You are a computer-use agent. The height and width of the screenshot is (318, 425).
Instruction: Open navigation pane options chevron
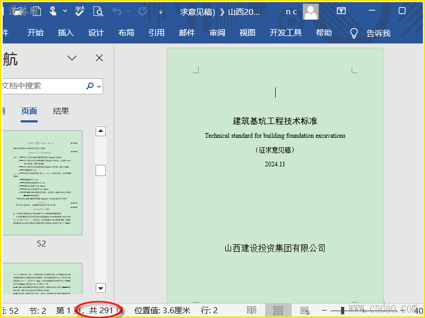click(72, 58)
